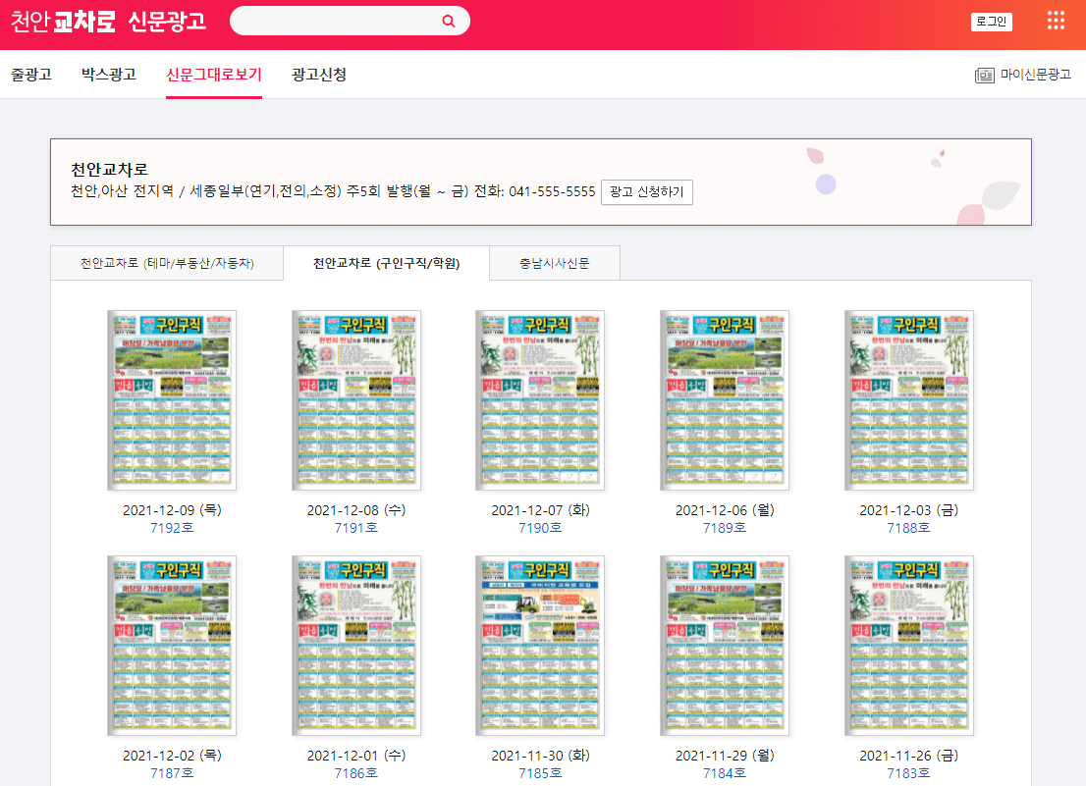Open the 2021-12-01 newspaper thumbnail
Viewport: 1086px width, 786px height.
356,646
